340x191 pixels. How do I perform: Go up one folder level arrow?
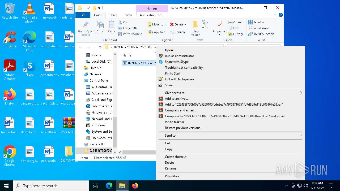click(100, 47)
